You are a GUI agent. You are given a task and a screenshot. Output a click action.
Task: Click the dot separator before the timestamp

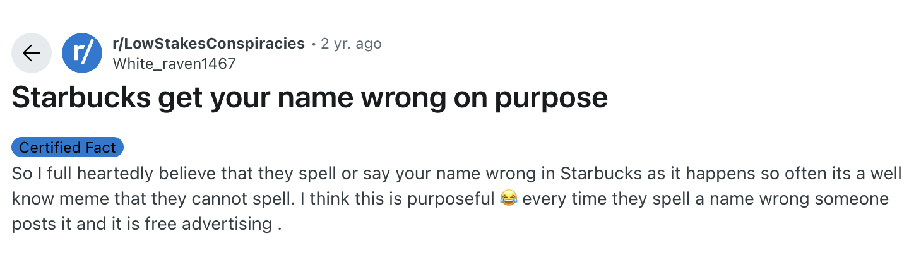click(313, 44)
